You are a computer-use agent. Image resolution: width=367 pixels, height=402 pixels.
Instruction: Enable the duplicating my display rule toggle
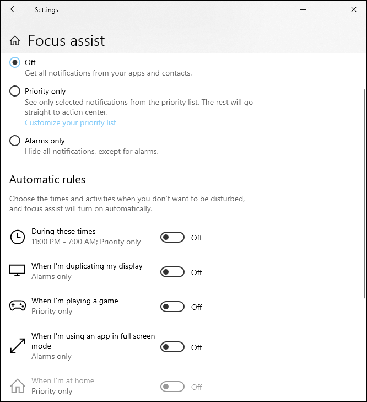pos(172,272)
